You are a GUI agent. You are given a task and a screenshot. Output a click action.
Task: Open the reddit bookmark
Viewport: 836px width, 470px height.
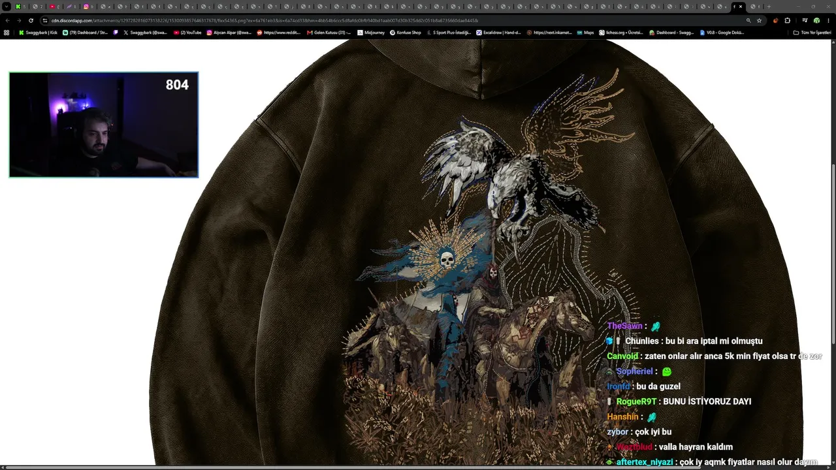tap(279, 32)
